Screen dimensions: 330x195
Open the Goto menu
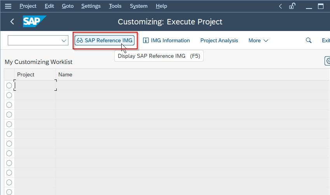[x=68, y=6]
